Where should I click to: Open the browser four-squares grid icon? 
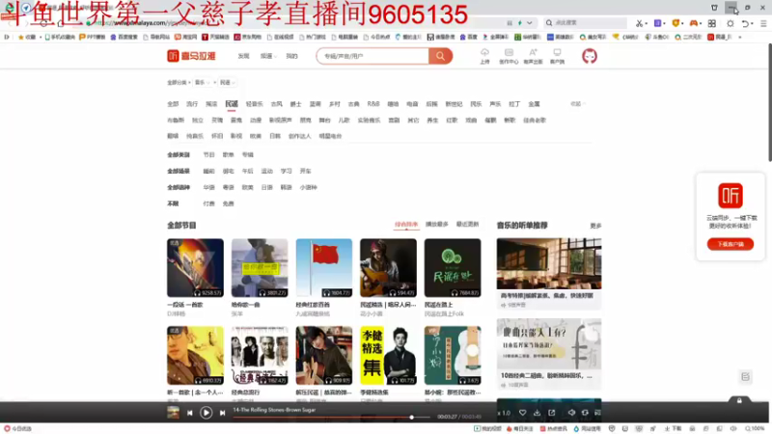point(712,23)
